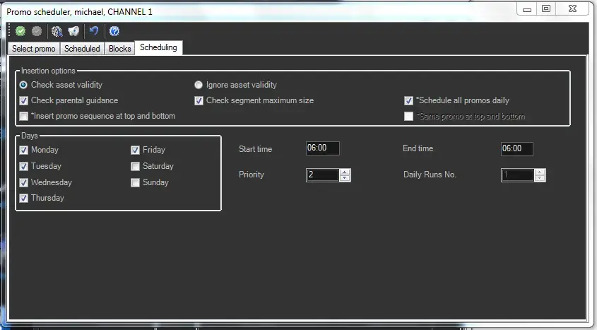
Task: Open help with the question mark icon
Action: [114, 31]
